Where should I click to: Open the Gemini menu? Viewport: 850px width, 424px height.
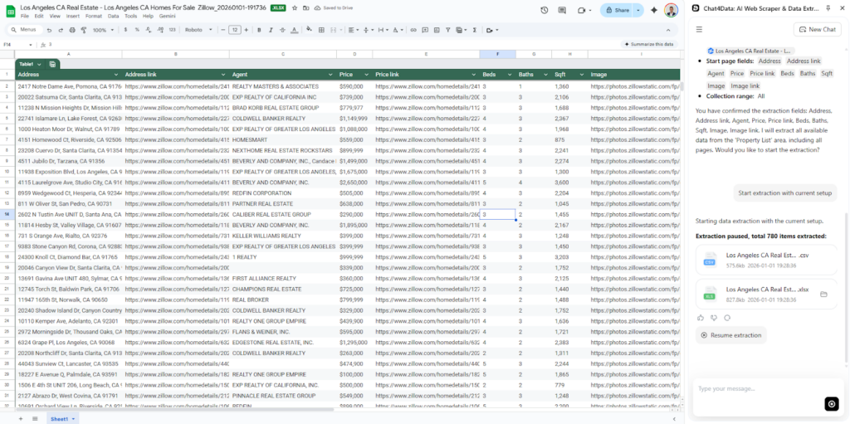(x=167, y=17)
